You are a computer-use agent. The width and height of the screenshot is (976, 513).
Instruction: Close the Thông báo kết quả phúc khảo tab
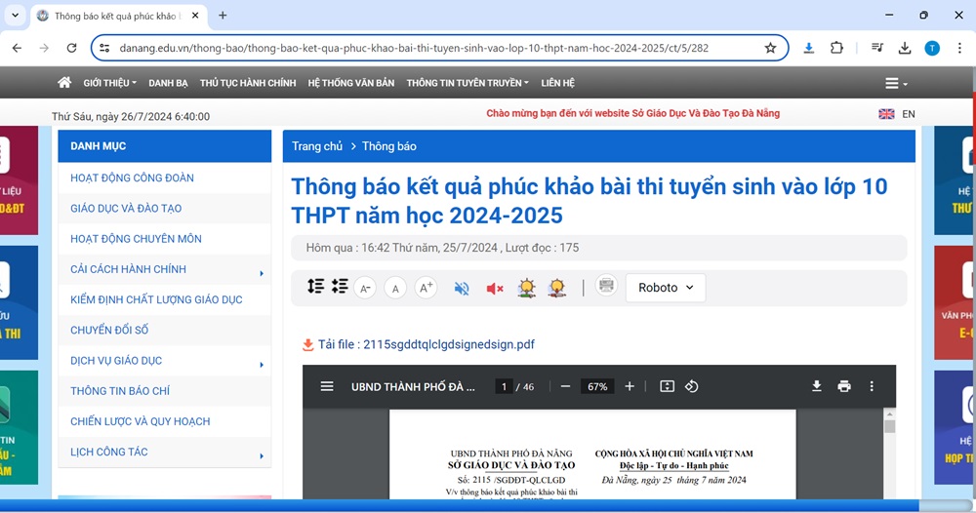[195, 16]
